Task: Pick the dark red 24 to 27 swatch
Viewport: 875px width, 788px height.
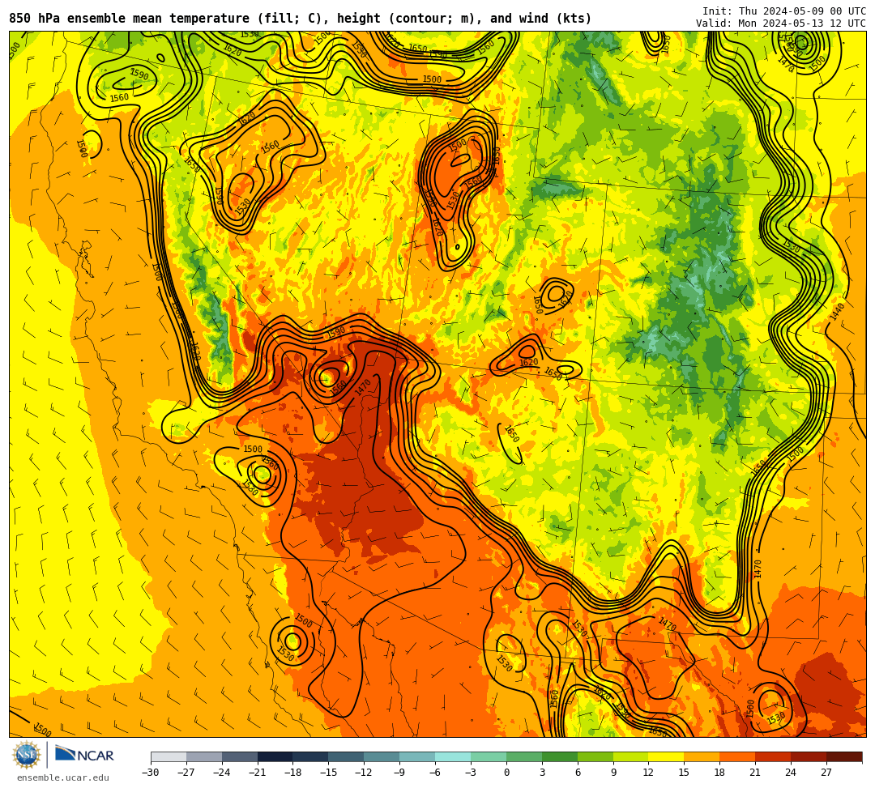Action: tap(809, 756)
